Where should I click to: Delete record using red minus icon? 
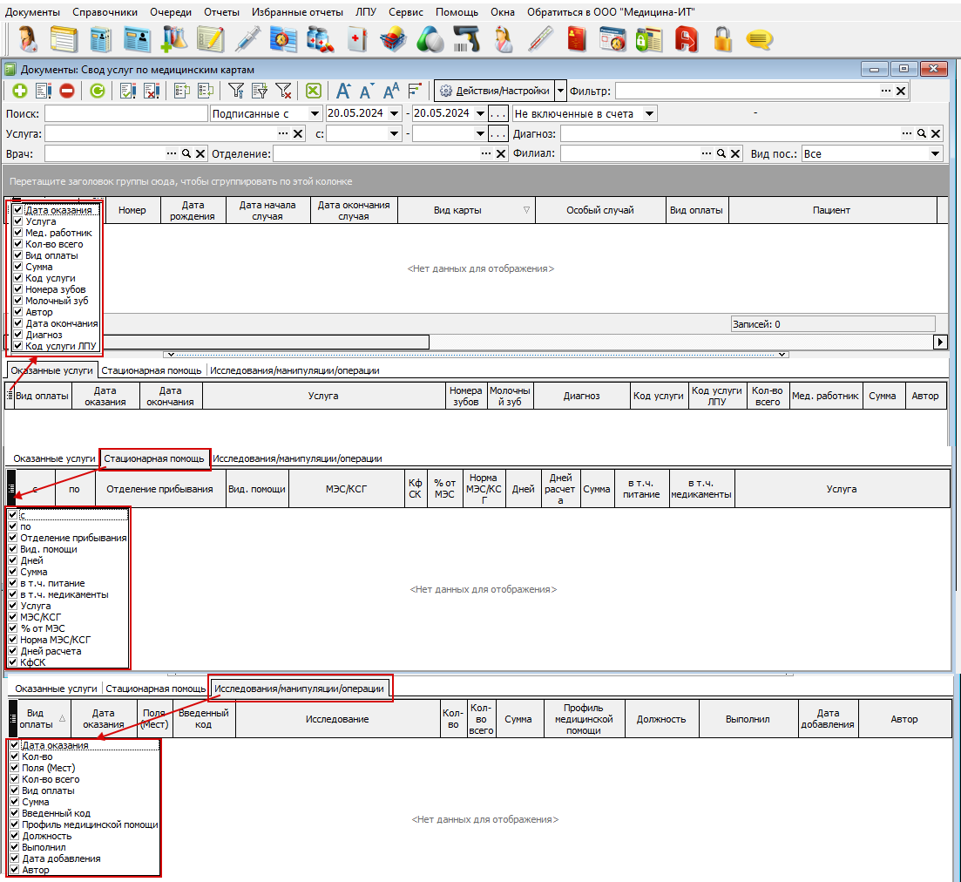(67, 92)
